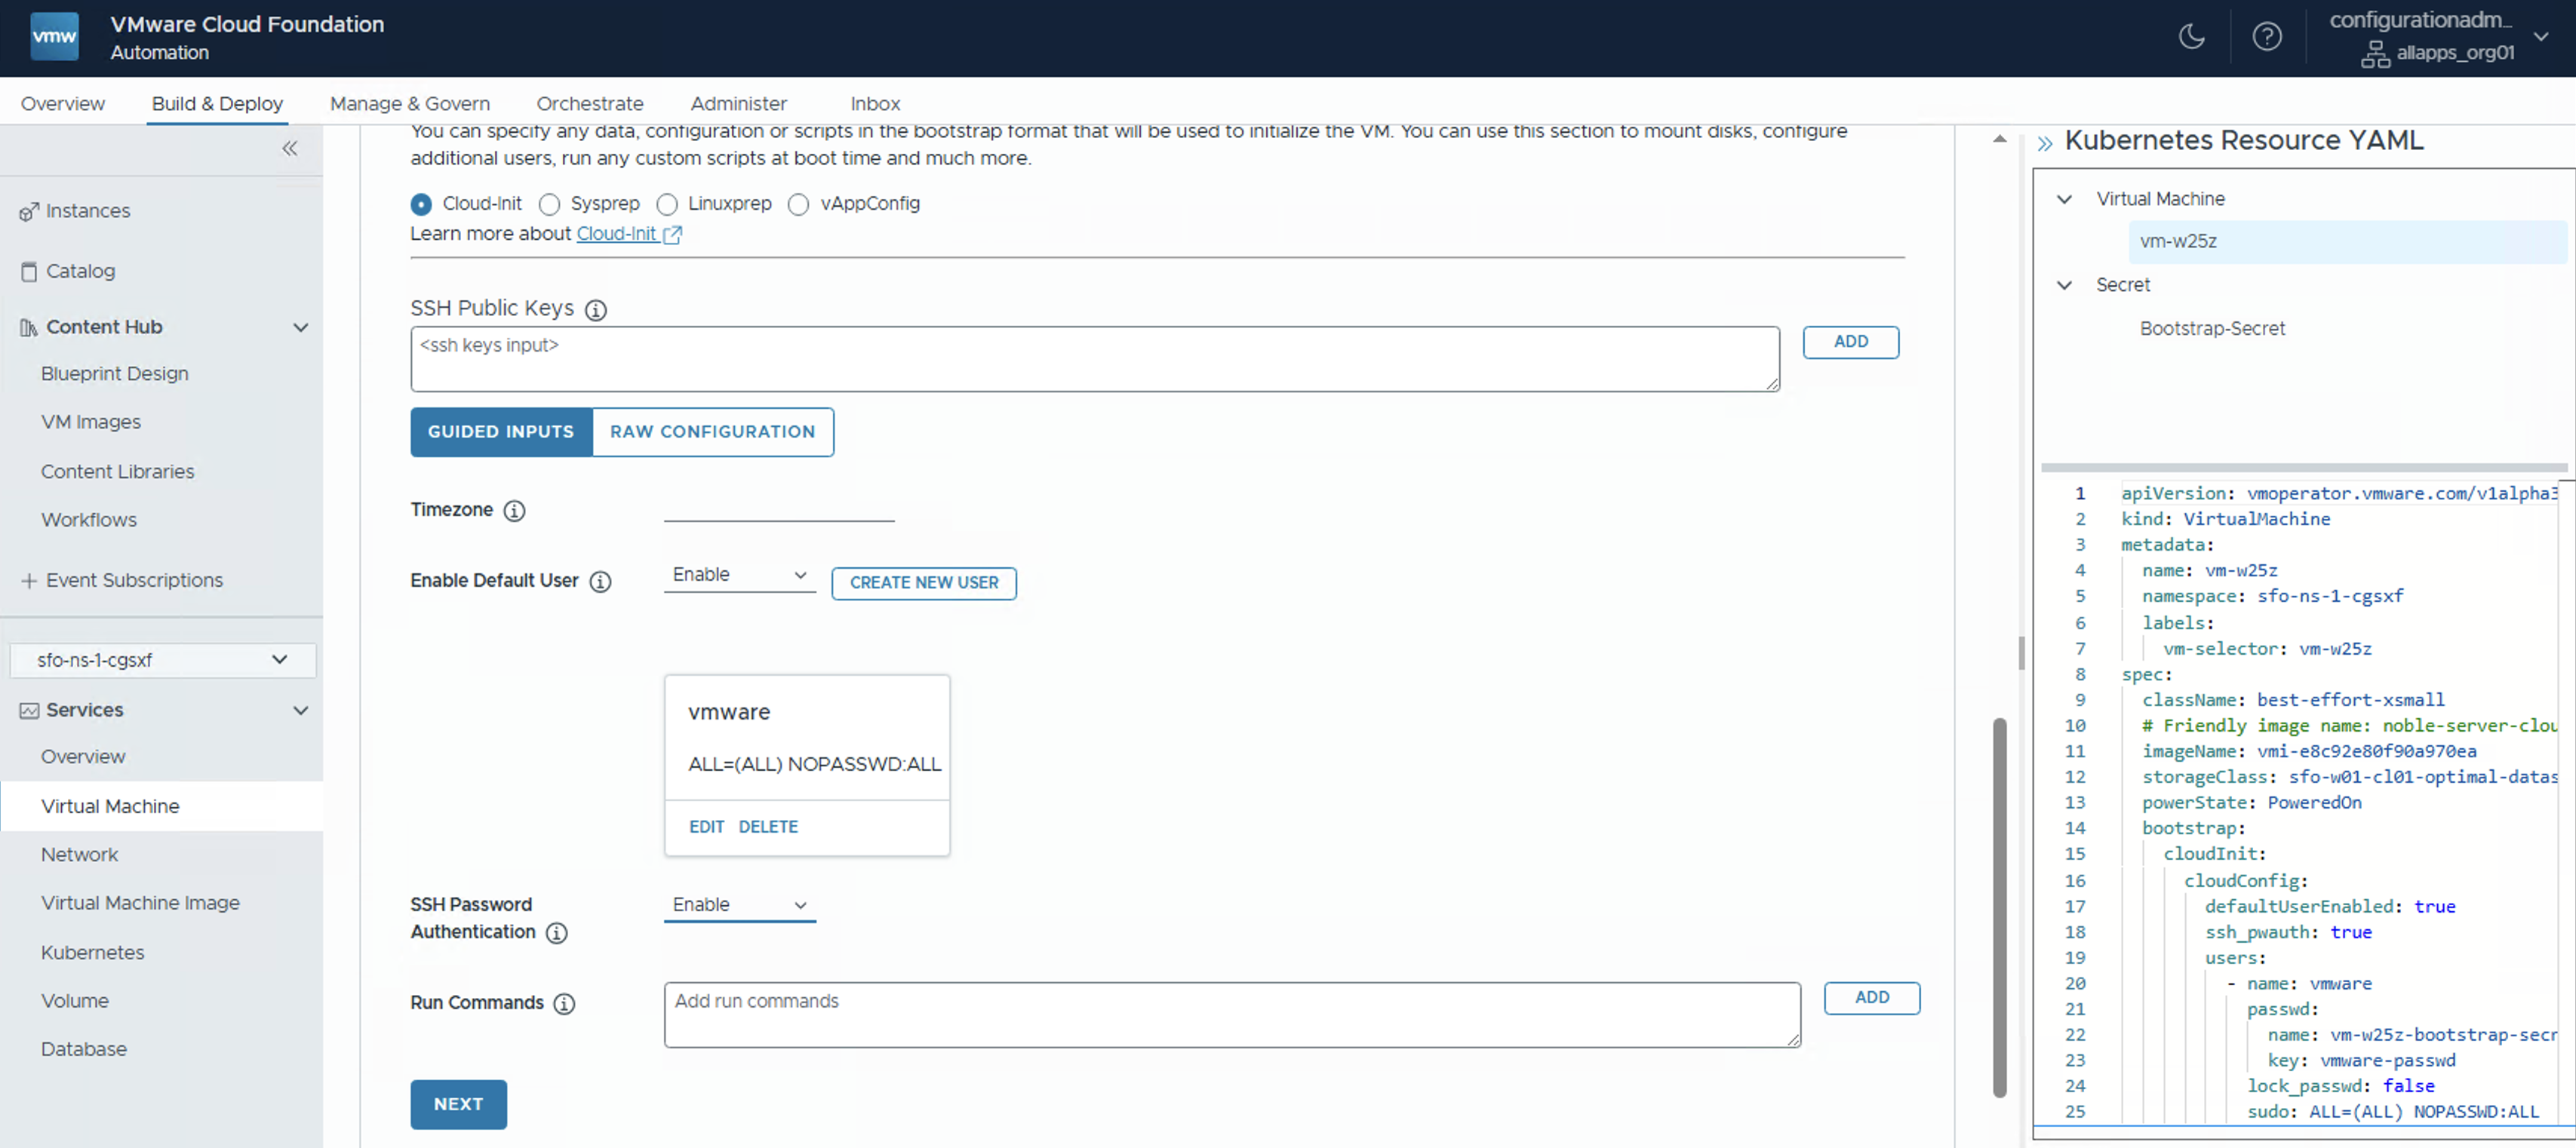Switch to the Raw Configuration tab
The image size is (2576, 1148).
click(x=712, y=432)
